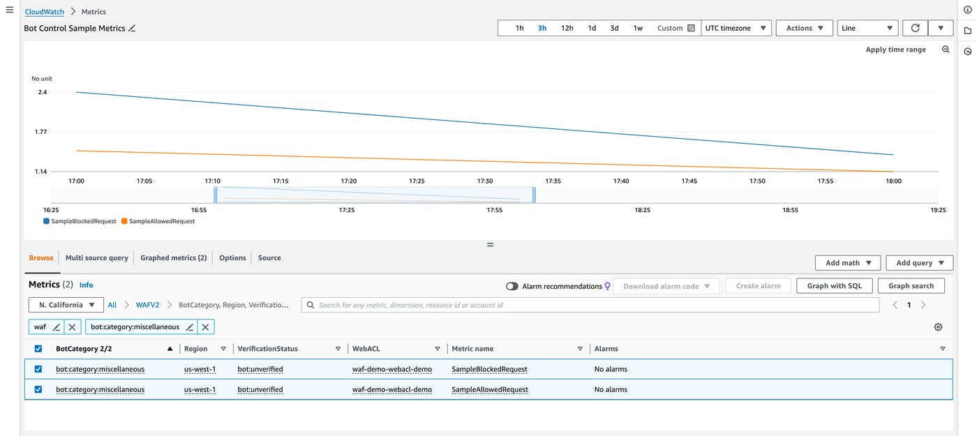Click the zoom-out magnifier above the chart

(x=946, y=50)
